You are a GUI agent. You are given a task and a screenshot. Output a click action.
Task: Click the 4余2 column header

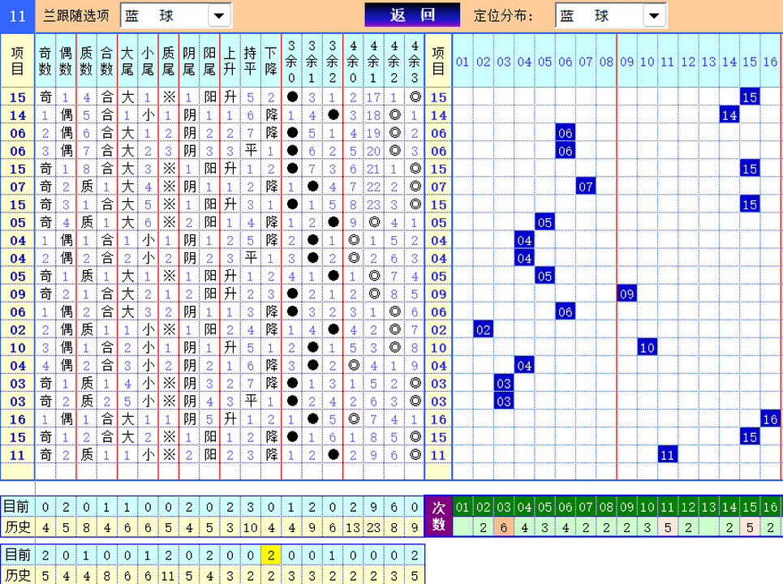[x=394, y=60]
